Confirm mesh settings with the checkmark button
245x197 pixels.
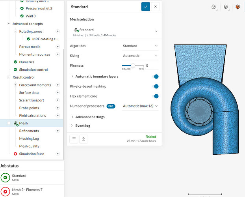146,6
